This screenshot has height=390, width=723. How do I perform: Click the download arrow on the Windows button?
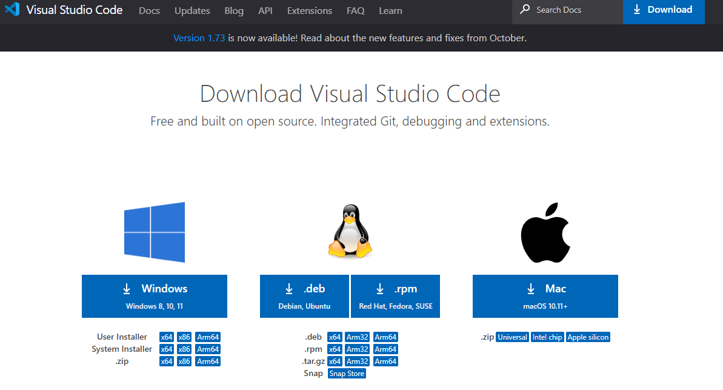tap(127, 288)
